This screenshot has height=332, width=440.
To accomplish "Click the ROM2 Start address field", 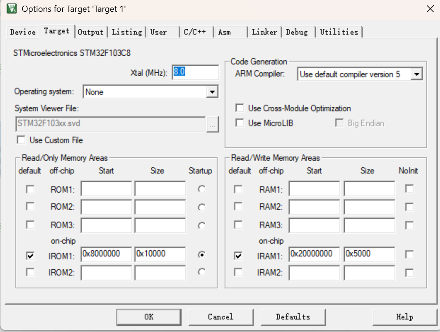I will pos(107,207).
